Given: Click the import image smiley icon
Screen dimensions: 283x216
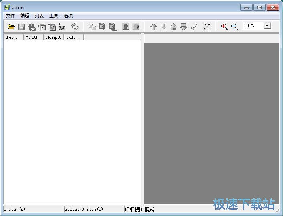Looking at the screenshot, I should (42, 27).
